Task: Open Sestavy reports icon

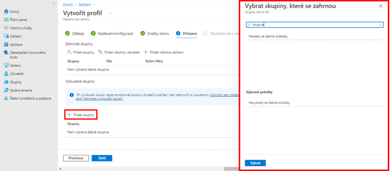Action: [6, 65]
